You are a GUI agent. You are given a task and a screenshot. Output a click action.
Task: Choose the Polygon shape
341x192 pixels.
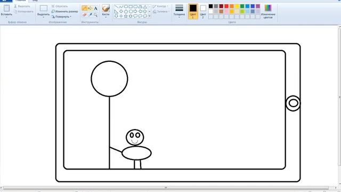140,7
